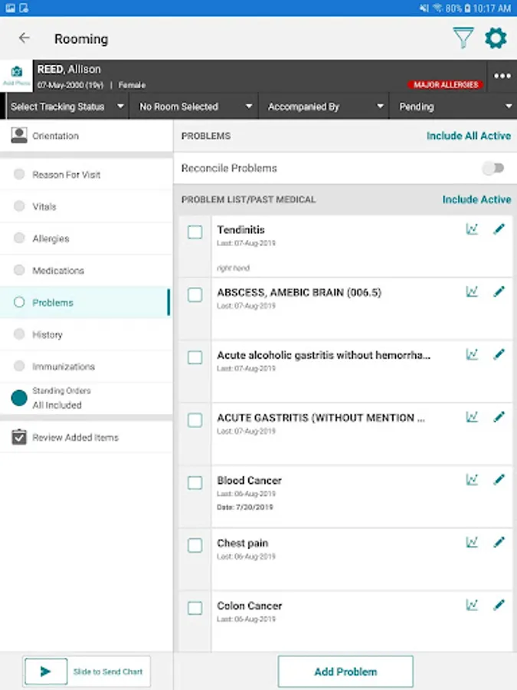This screenshot has height=690, width=517.
Task: Check the Tendinitis problem checkbox
Action: (195, 232)
